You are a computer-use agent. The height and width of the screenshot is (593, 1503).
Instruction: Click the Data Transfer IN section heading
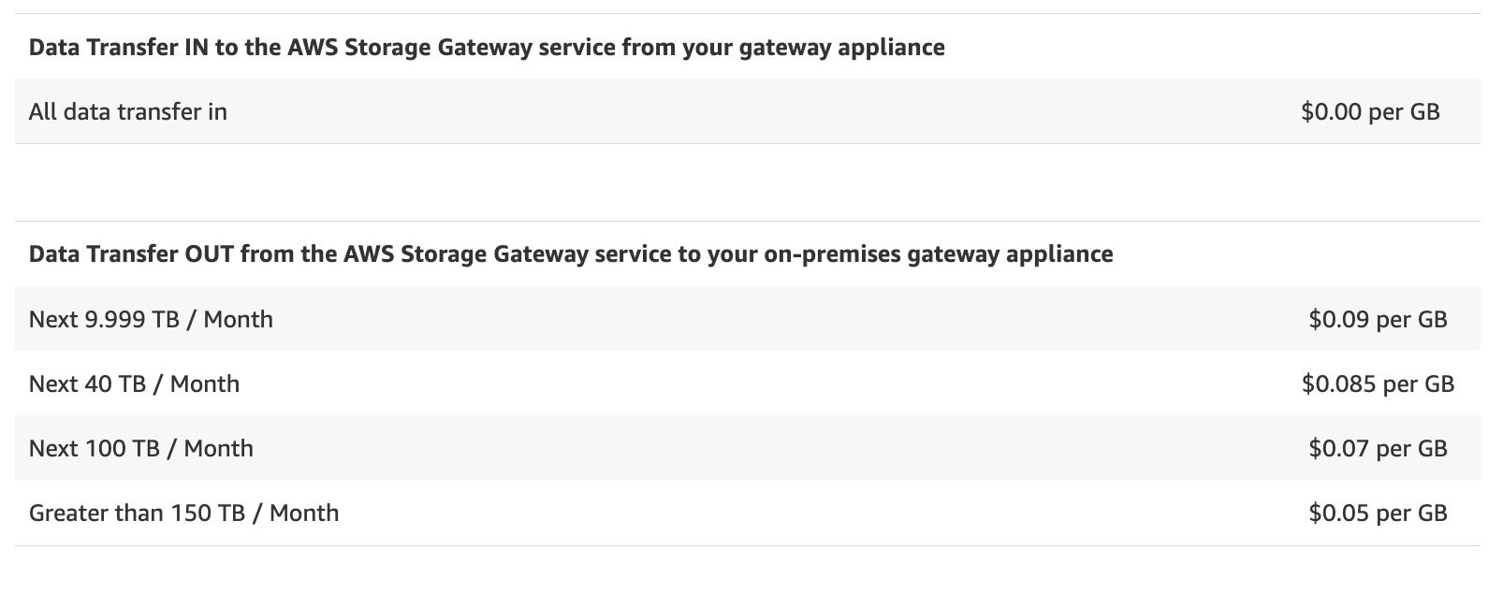[x=487, y=48]
